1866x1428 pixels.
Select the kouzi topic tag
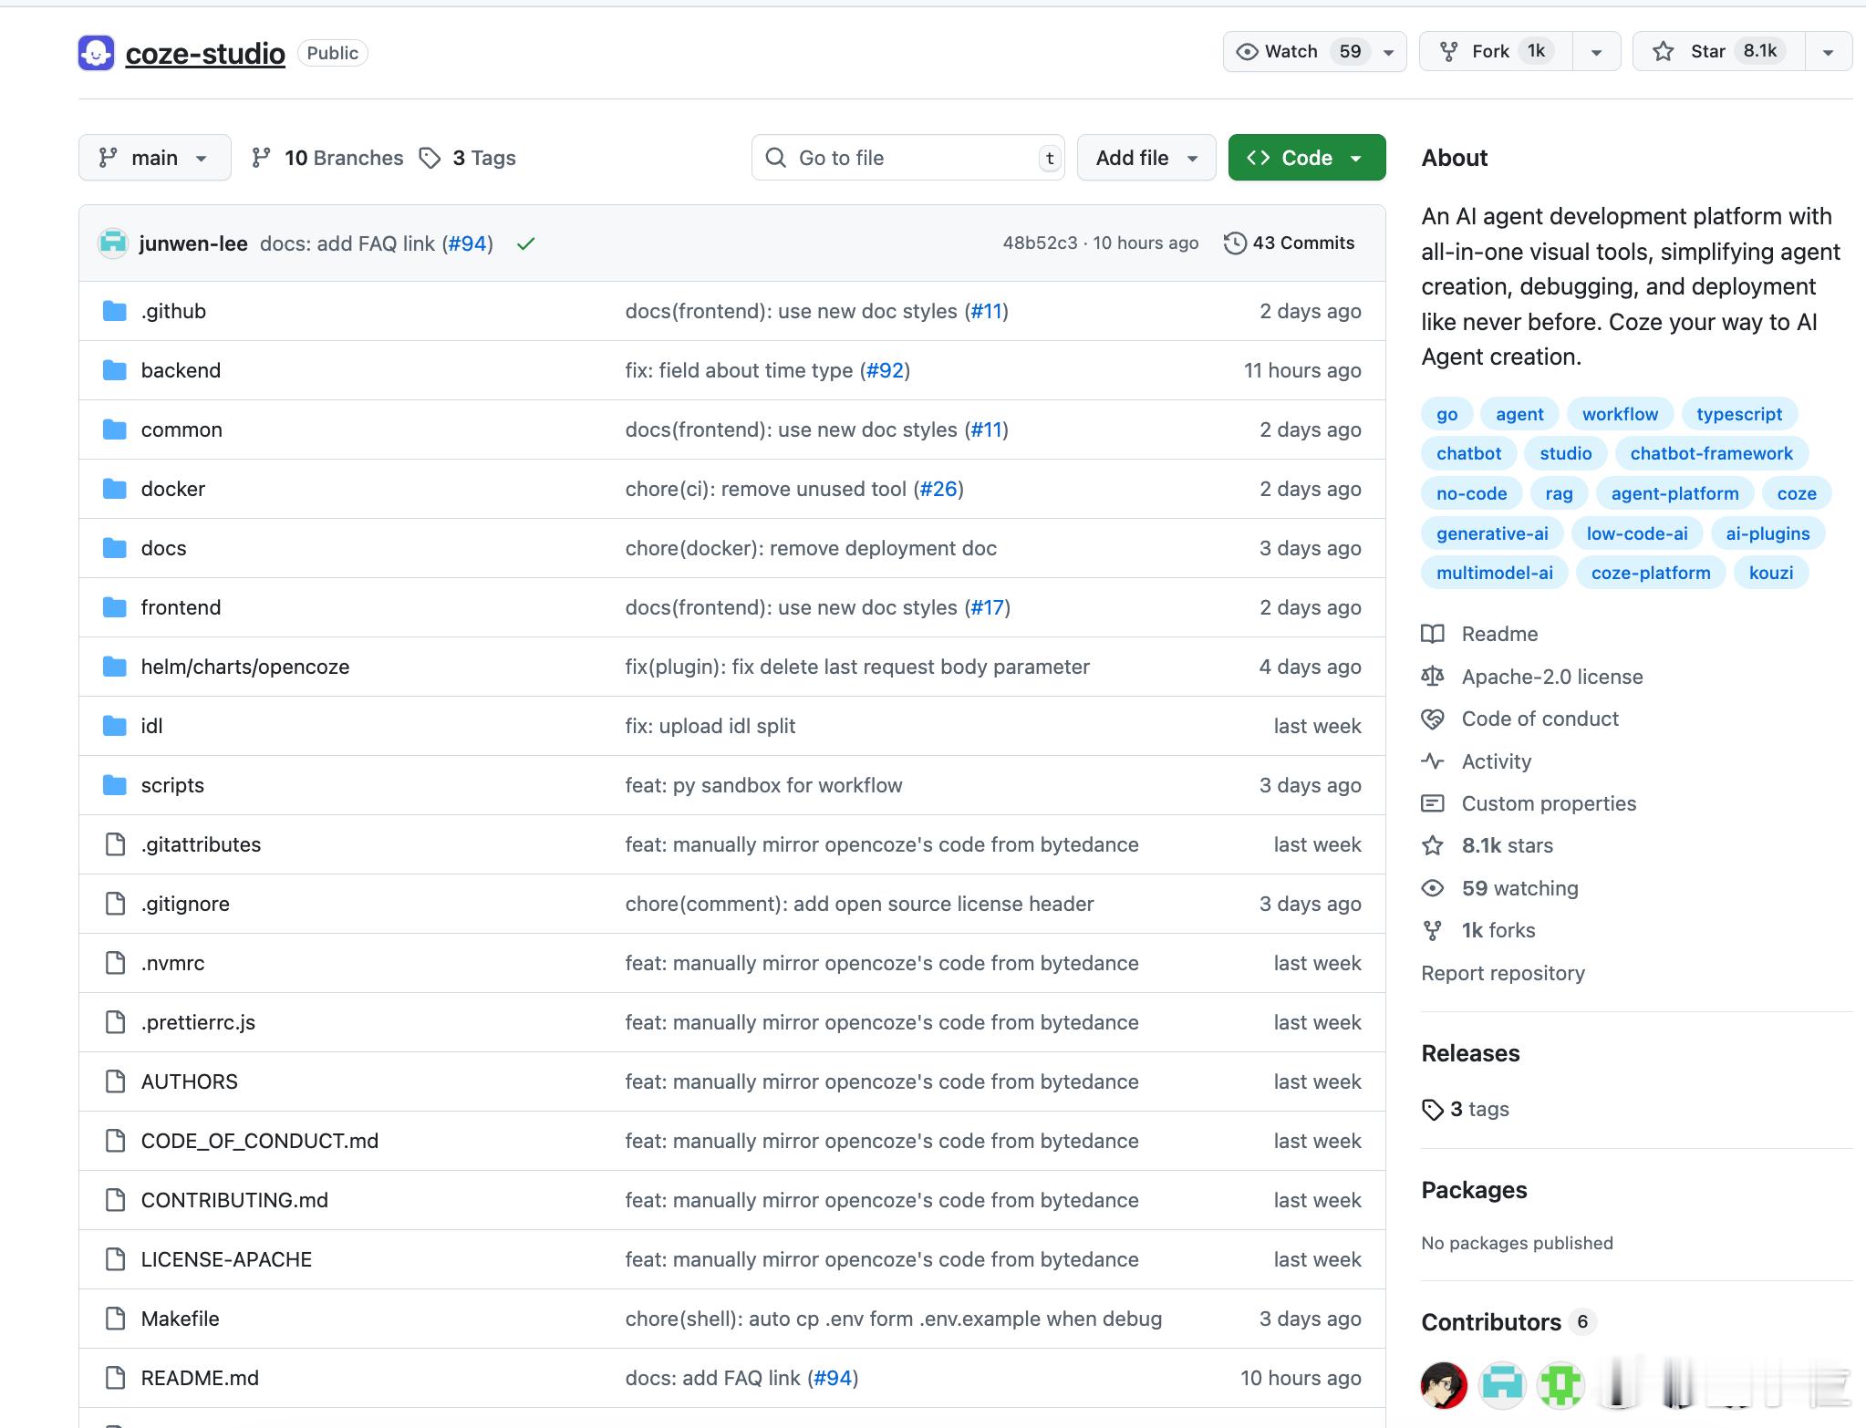tap(1770, 573)
